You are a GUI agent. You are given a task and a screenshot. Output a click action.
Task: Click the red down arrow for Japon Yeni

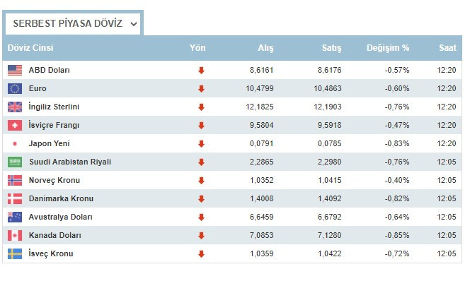[x=201, y=144]
